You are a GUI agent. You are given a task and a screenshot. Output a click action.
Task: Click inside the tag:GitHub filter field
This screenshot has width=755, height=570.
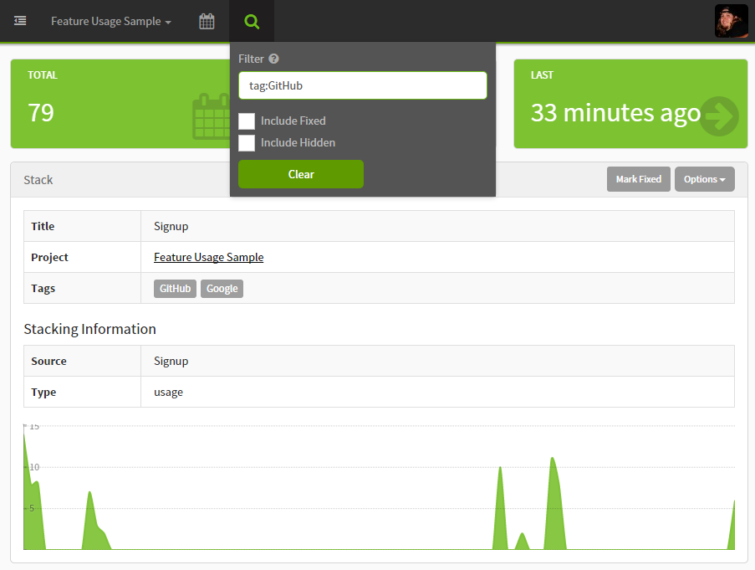pyautogui.click(x=362, y=85)
